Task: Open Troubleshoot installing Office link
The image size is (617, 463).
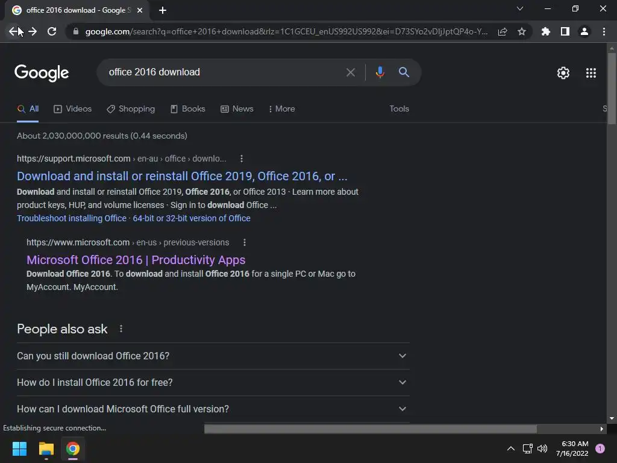Action: 72,218
